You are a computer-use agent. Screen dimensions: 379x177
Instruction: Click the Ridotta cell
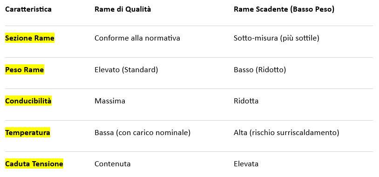point(246,101)
